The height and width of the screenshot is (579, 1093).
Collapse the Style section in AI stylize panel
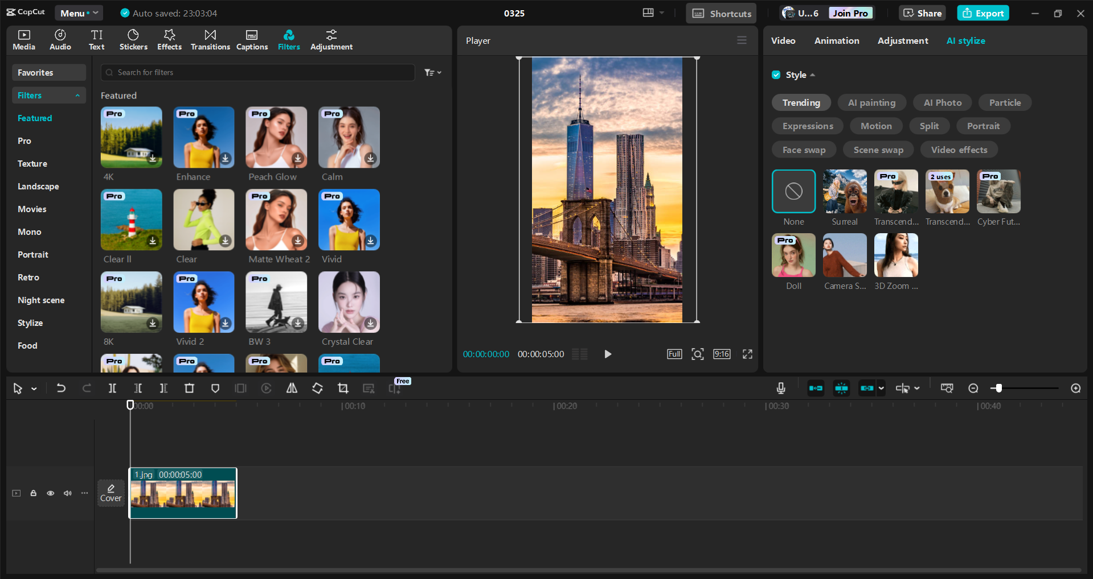click(x=813, y=75)
